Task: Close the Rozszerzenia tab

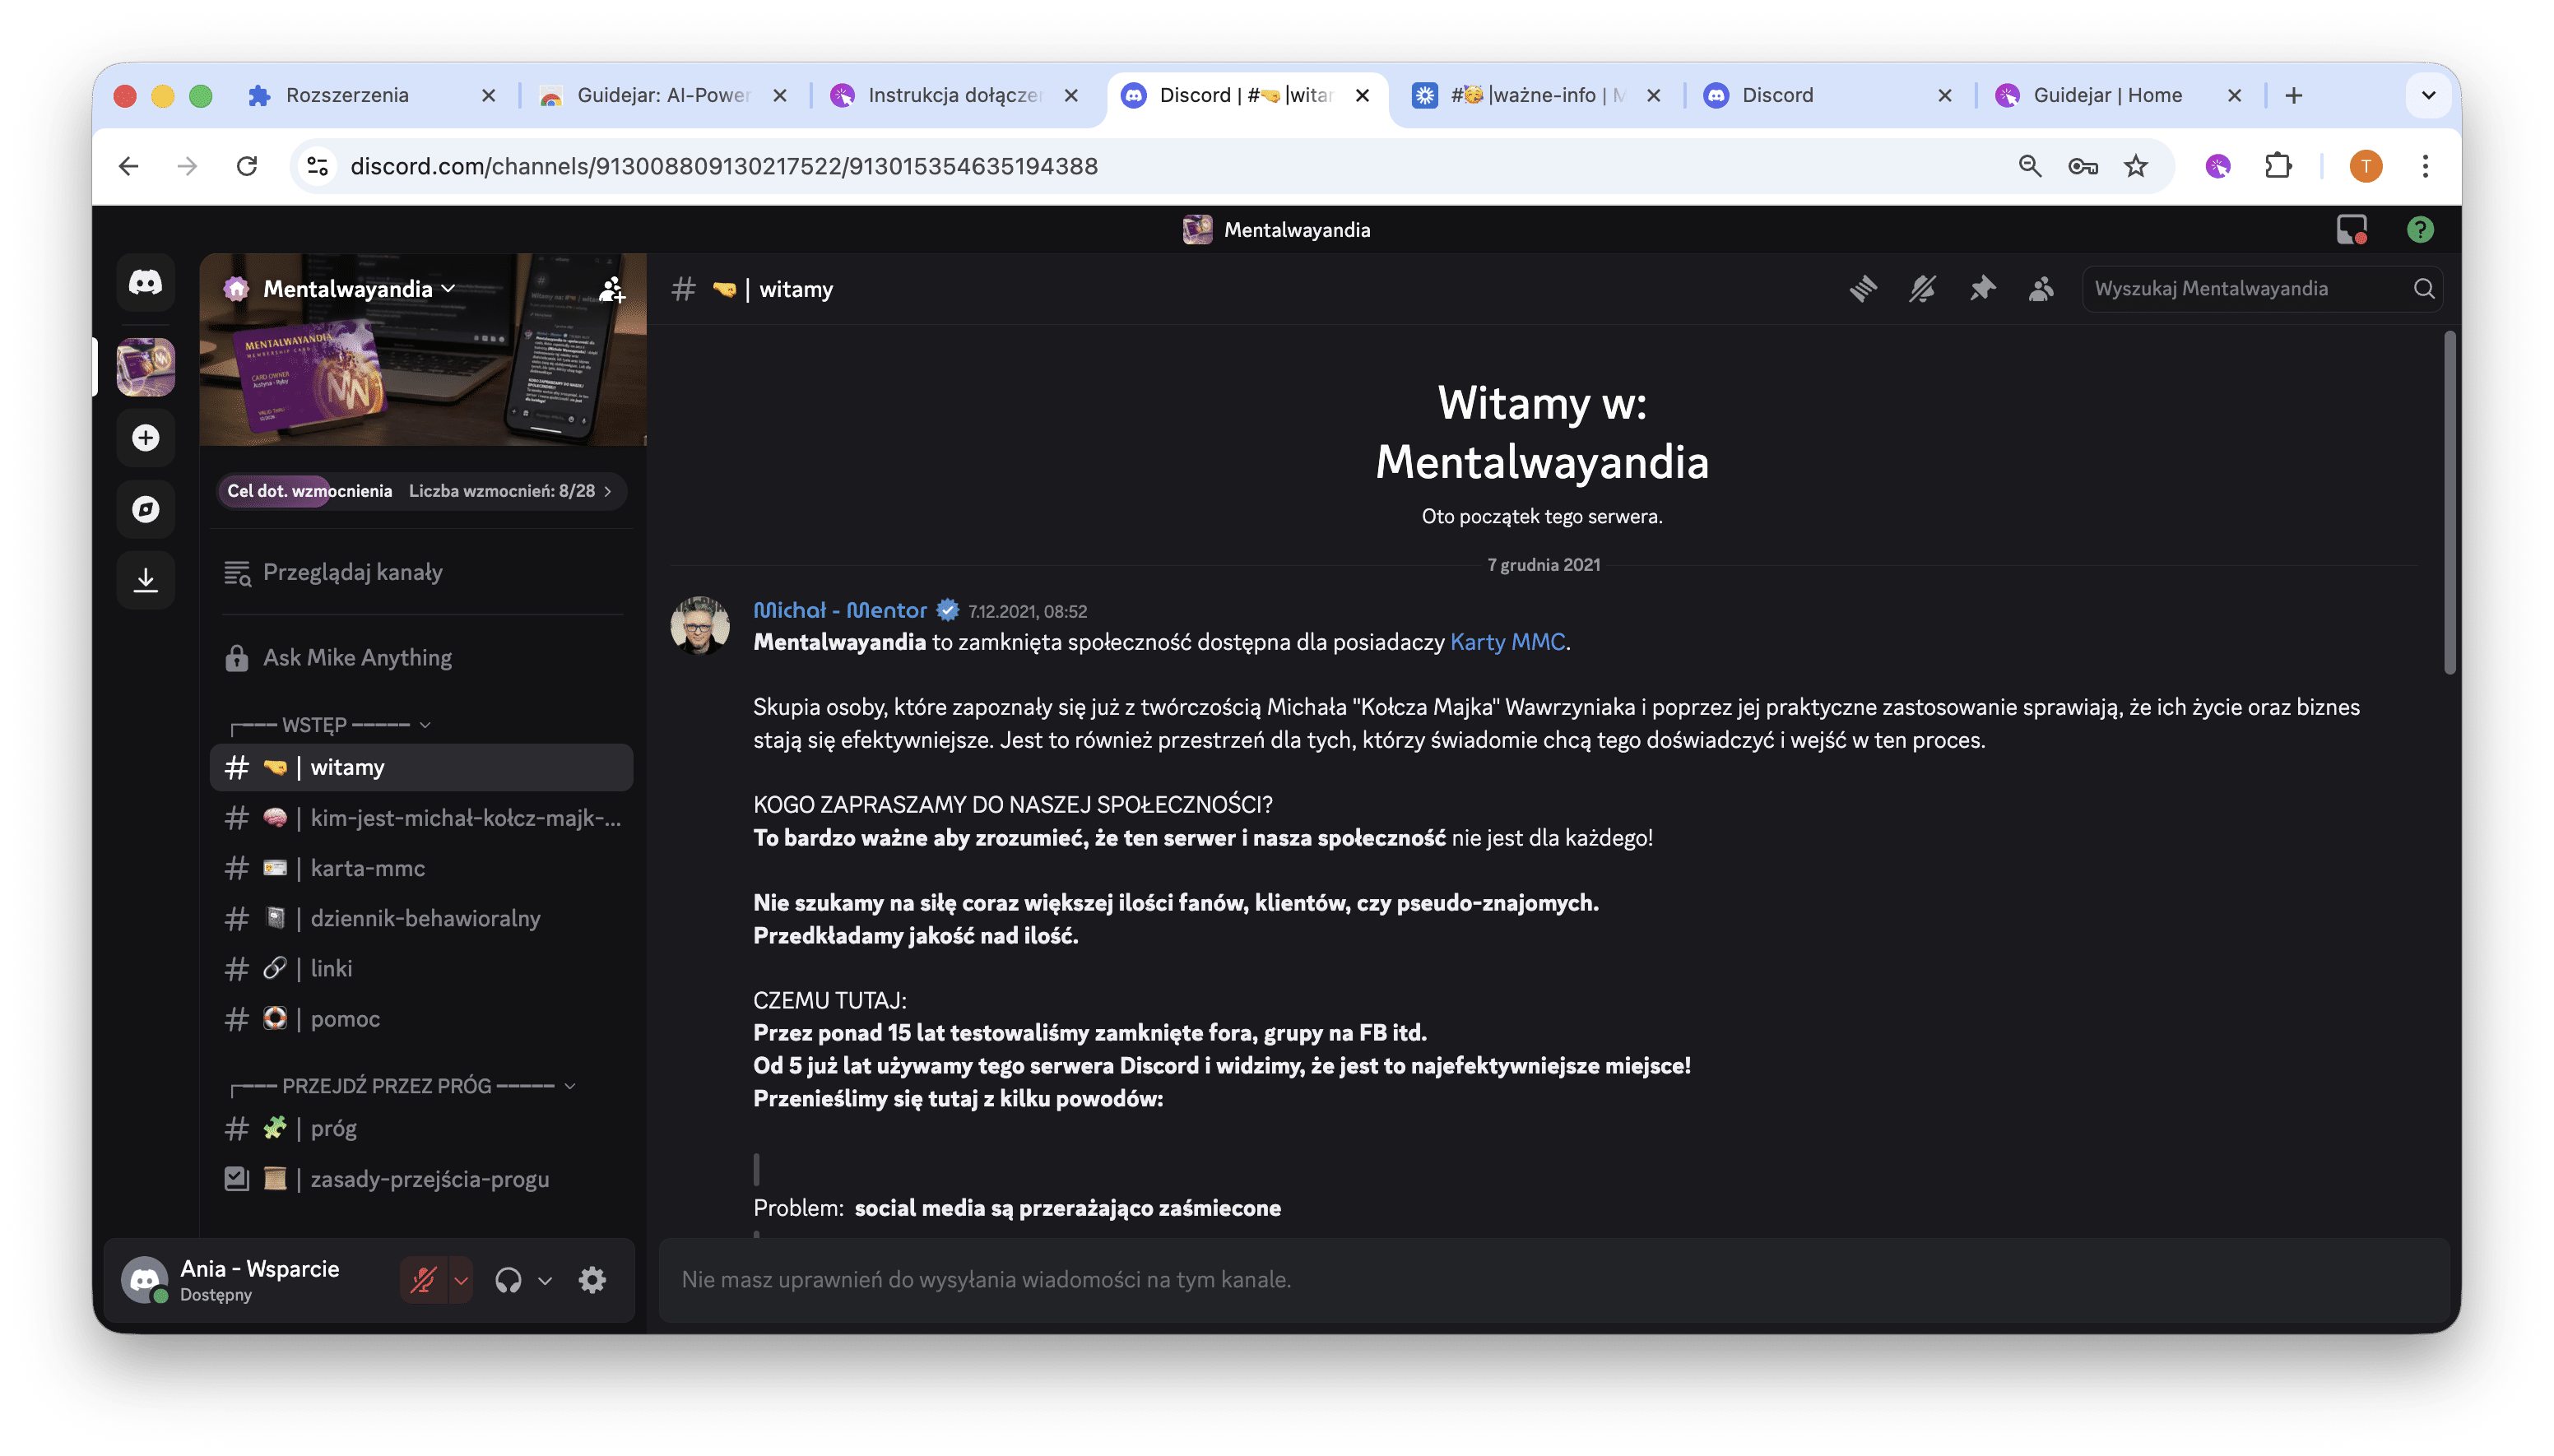Action: coord(488,95)
